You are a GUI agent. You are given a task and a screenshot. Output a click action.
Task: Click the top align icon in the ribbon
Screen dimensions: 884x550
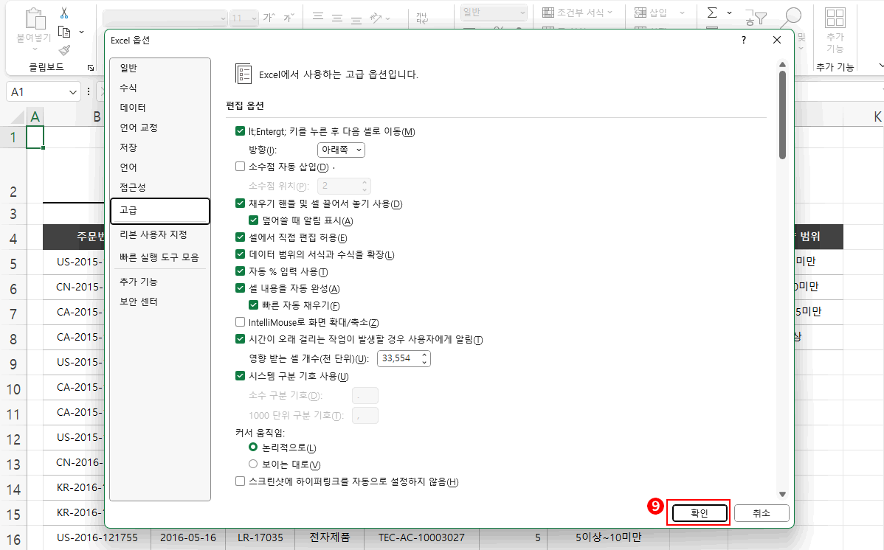click(318, 16)
